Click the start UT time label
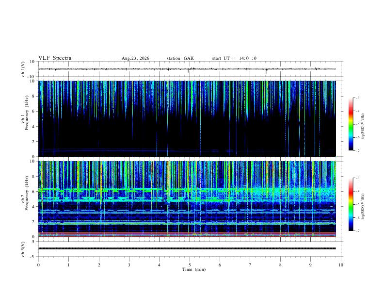This screenshot has height=297, width=384. (x=234, y=58)
